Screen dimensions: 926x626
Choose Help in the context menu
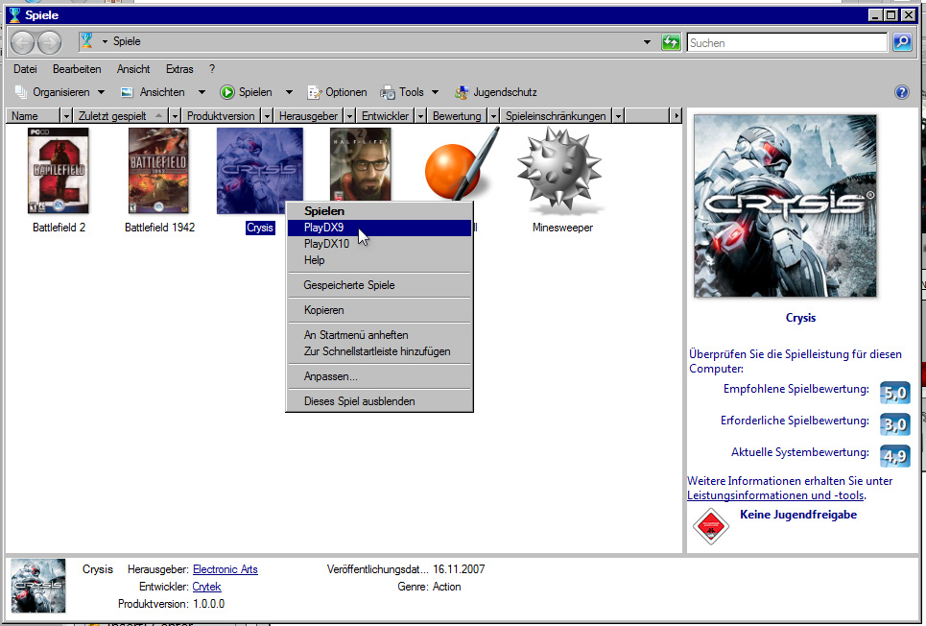click(379, 260)
